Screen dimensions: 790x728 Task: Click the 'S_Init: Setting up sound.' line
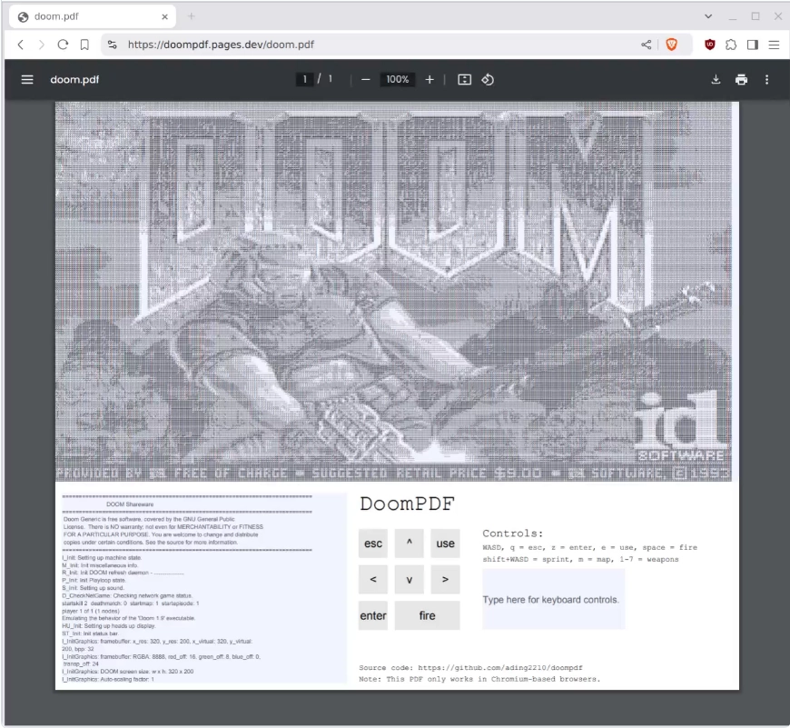click(94, 588)
